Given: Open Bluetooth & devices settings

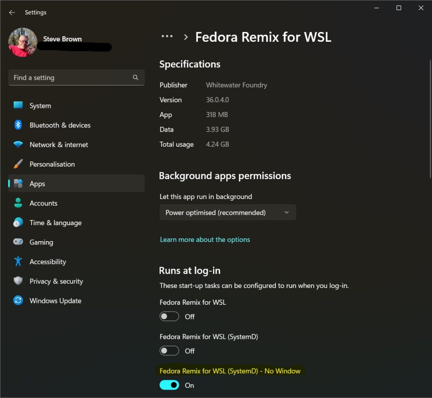Looking at the screenshot, I should (60, 125).
